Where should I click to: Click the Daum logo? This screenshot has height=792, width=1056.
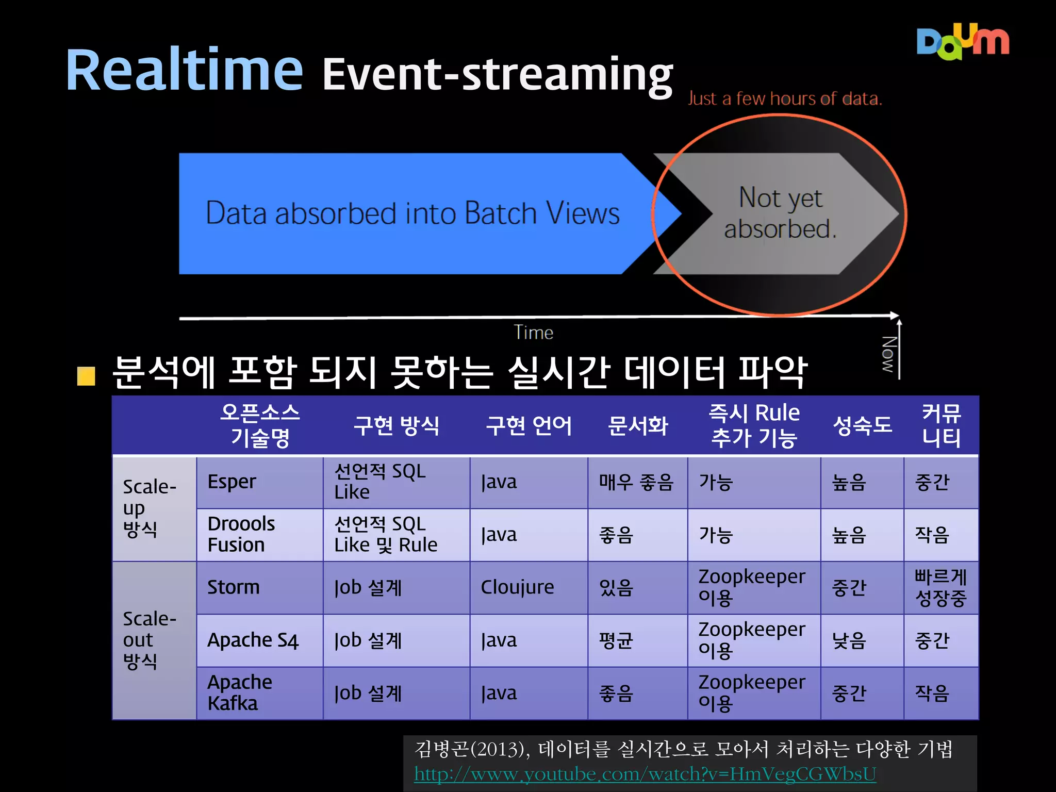click(962, 42)
